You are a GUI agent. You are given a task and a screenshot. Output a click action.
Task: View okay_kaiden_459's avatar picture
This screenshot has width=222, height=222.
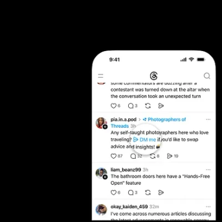pos(102,210)
